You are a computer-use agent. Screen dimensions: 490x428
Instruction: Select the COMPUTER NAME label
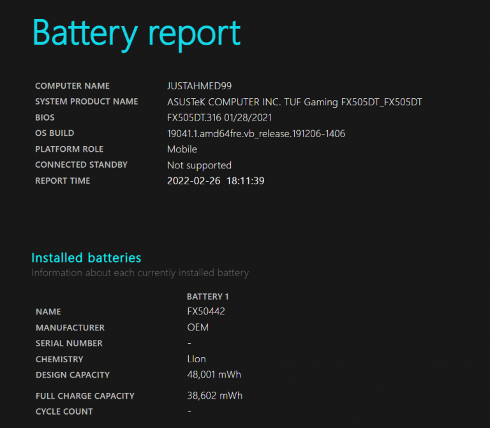[x=72, y=86]
